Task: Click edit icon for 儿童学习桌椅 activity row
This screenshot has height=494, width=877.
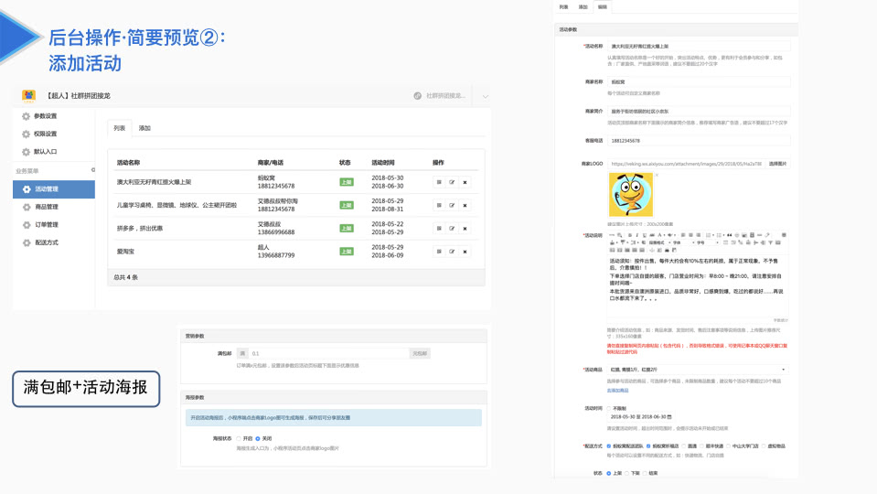Action: pos(452,205)
